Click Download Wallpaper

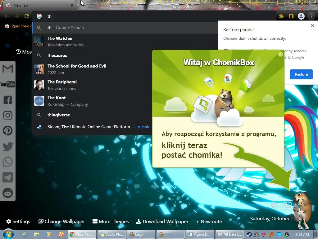coord(162,221)
